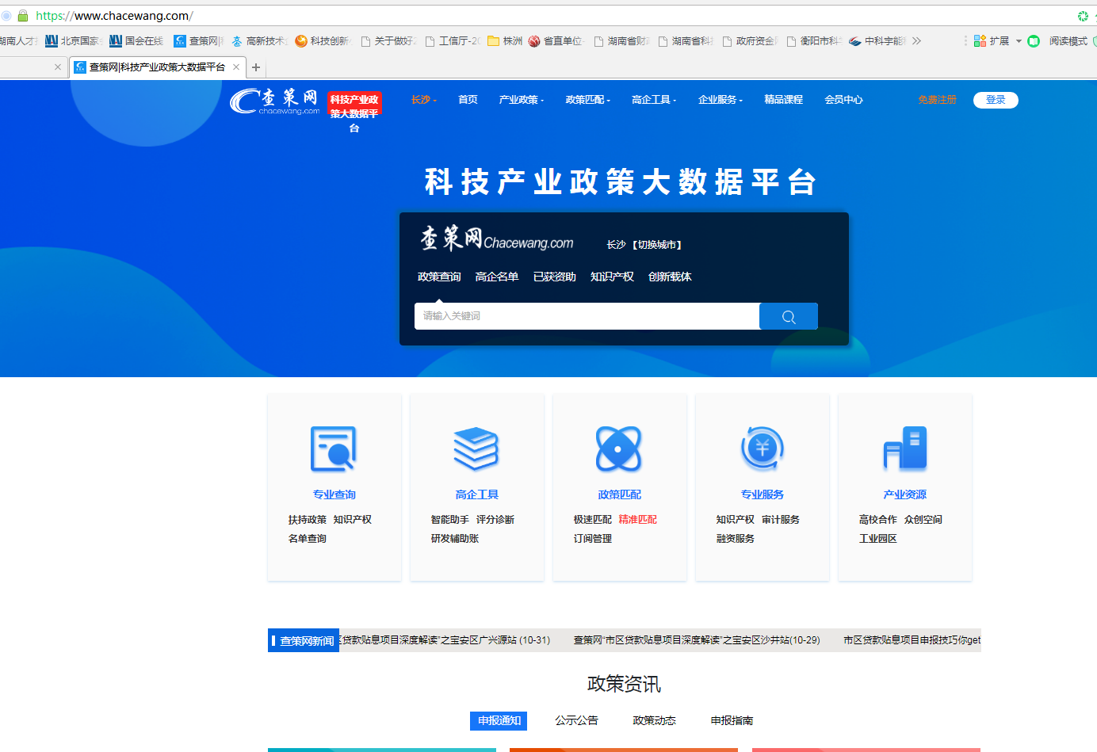Click the 高企工具 stacked books icon
Image resolution: width=1097 pixels, height=752 pixels.
[476, 449]
